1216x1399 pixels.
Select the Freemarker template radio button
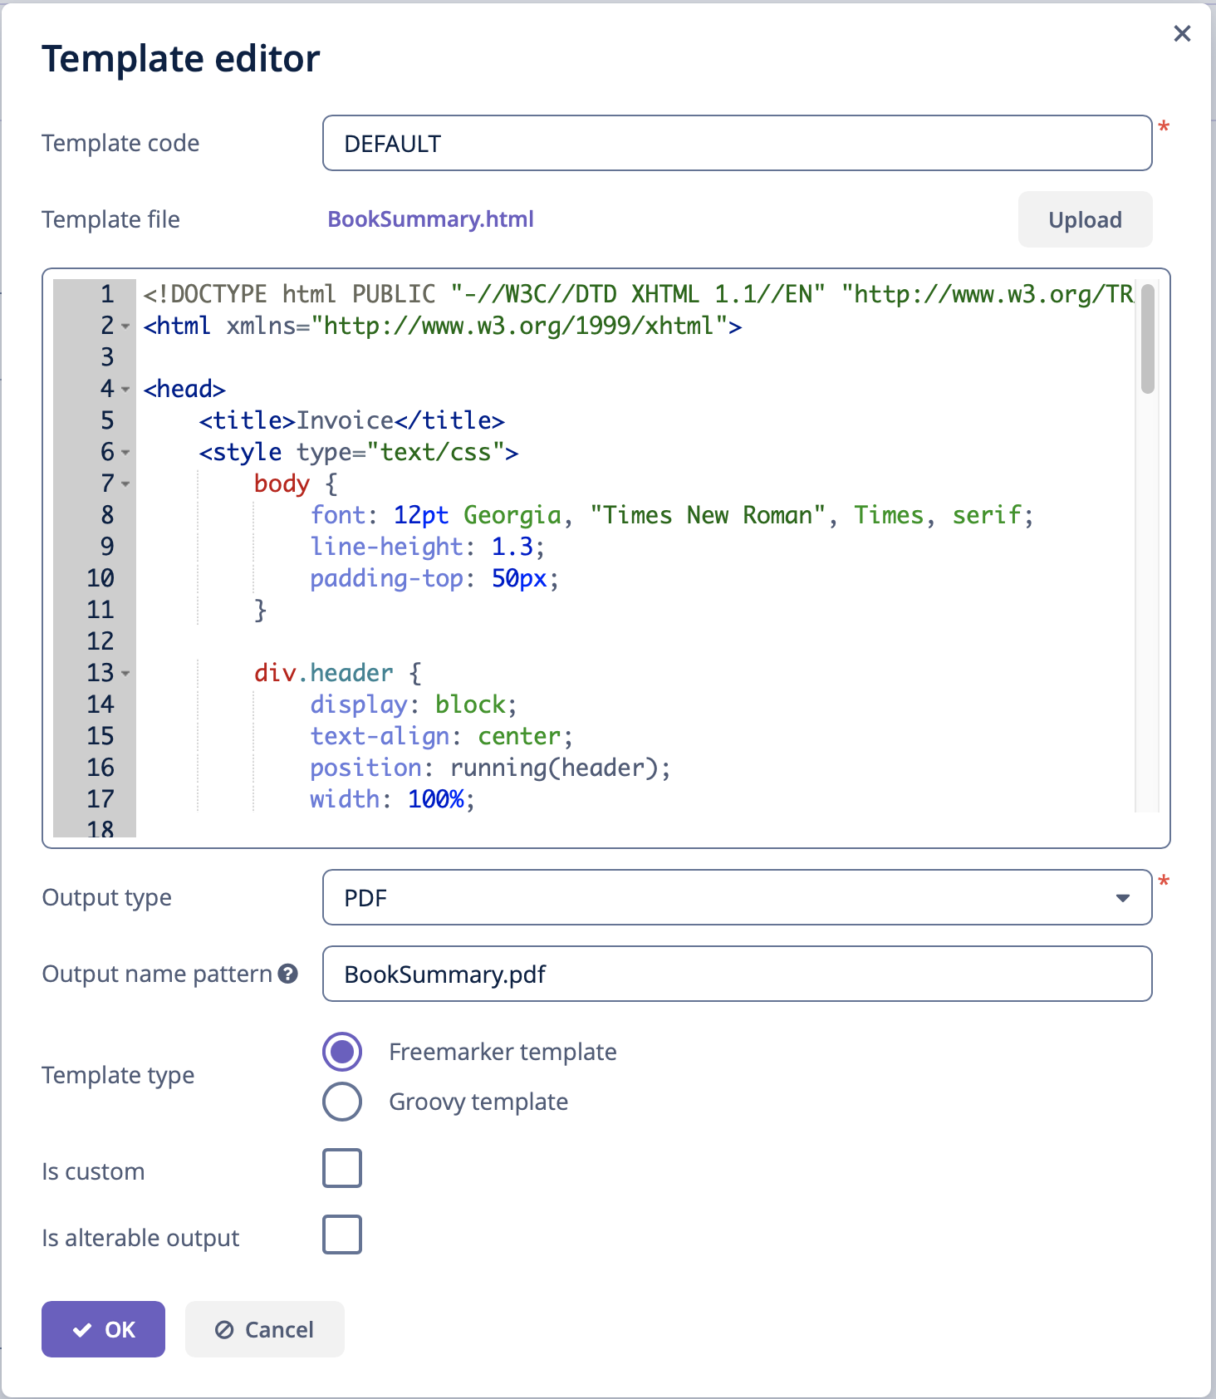(x=342, y=1052)
